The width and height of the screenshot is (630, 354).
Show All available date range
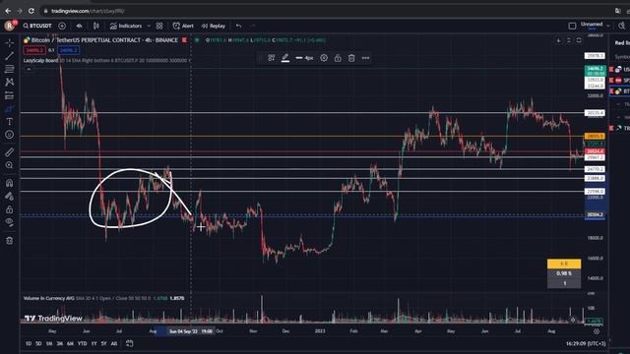coord(114,343)
